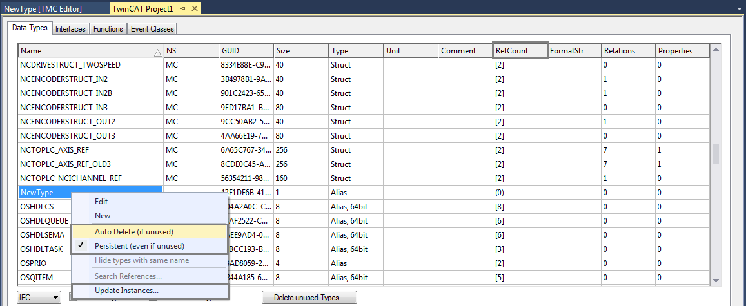
Task: Click Search References... menu entry
Action: [150, 276]
